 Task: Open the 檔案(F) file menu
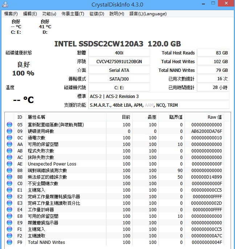point(11,14)
